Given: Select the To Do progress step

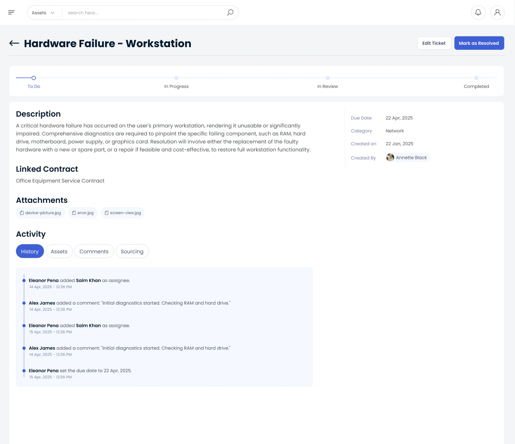Looking at the screenshot, I should point(34,78).
